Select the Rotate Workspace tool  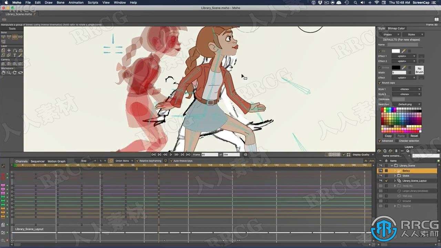[15, 72]
